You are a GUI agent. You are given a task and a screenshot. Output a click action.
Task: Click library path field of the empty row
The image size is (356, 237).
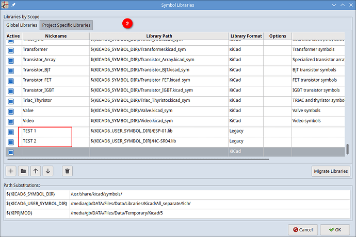coord(159,152)
